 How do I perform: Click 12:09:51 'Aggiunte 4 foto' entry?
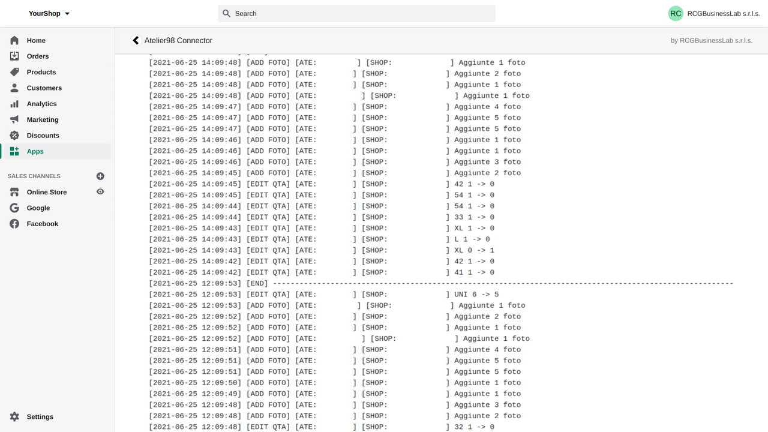(x=335, y=350)
